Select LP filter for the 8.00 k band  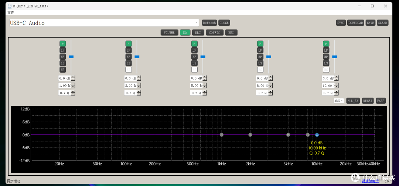(x=260, y=50)
